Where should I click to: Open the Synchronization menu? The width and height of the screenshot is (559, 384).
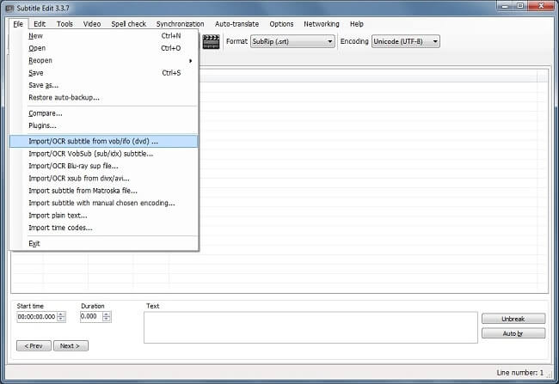click(180, 24)
